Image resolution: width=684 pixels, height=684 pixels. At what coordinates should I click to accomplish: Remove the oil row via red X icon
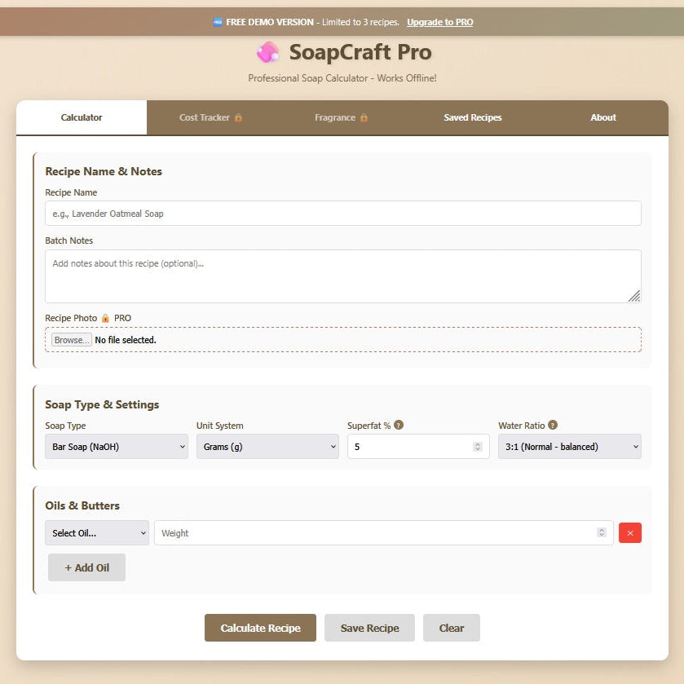629,532
